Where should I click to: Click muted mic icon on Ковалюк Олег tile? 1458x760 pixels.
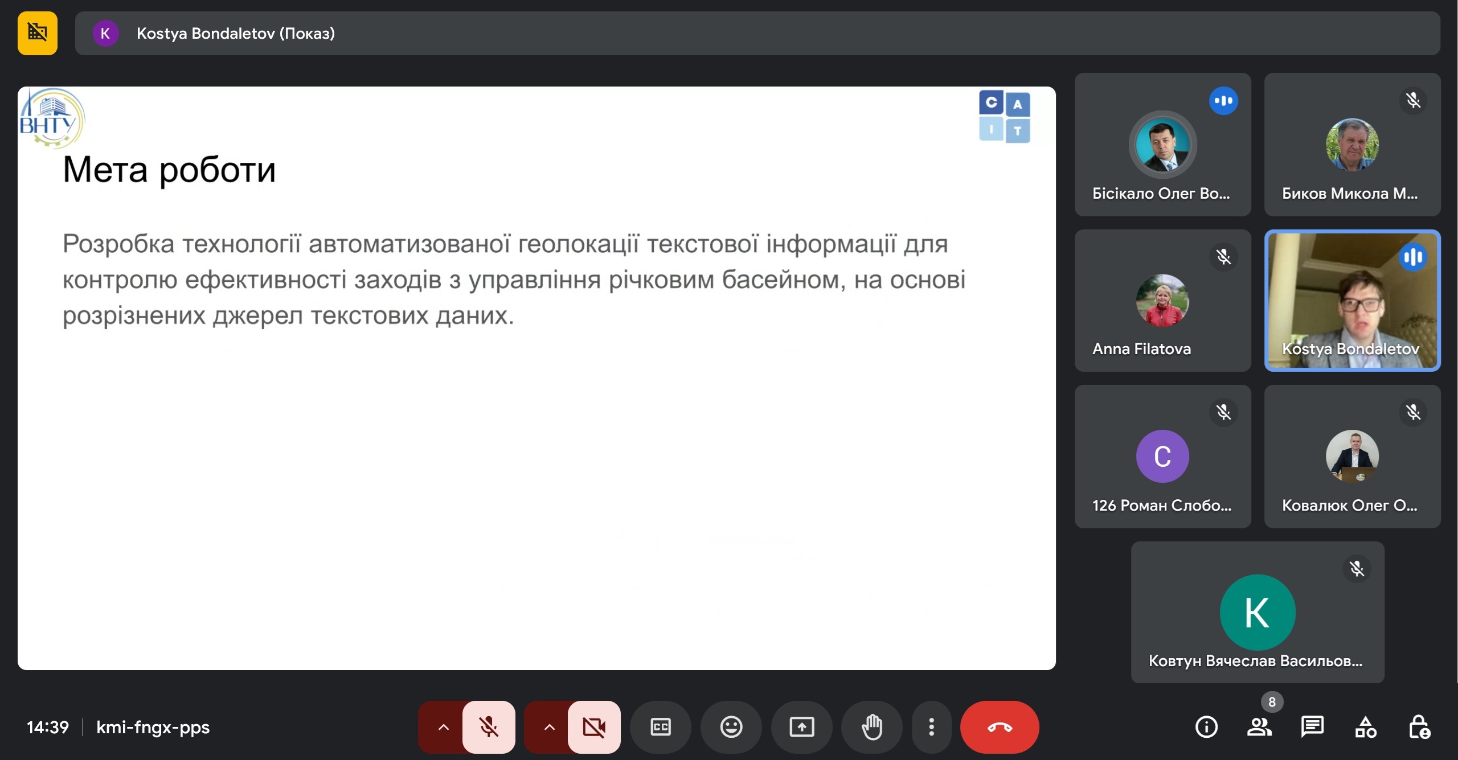tap(1413, 412)
